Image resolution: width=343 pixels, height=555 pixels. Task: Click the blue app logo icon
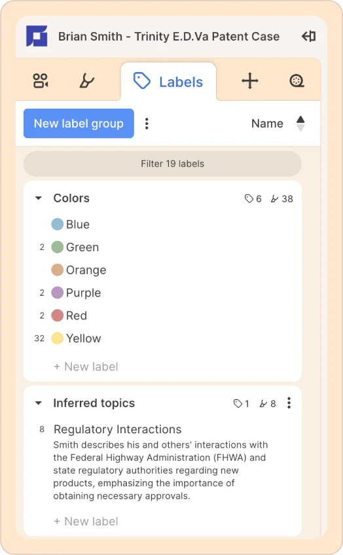point(37,36)
